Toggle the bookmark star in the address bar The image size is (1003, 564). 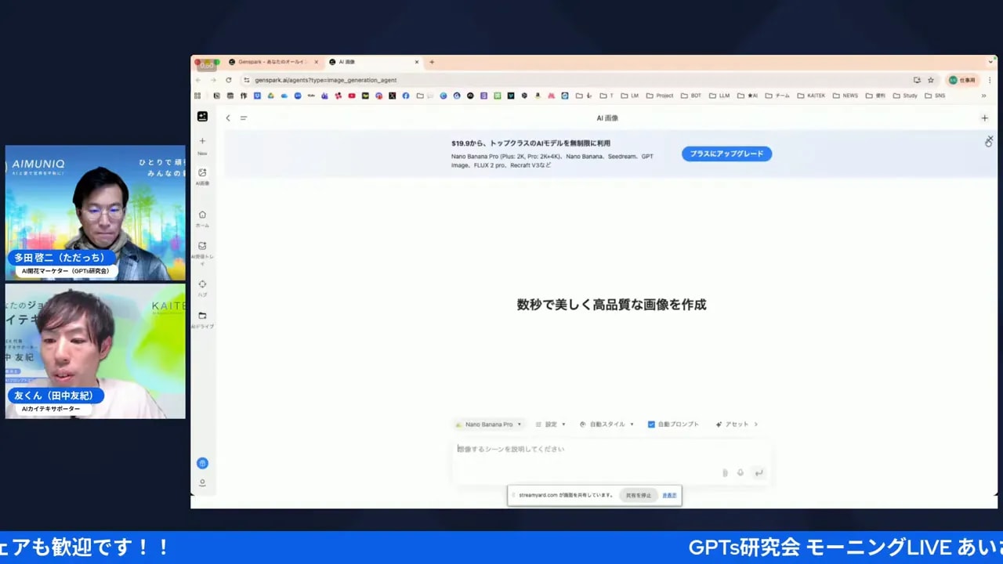[x=932, y=80]
